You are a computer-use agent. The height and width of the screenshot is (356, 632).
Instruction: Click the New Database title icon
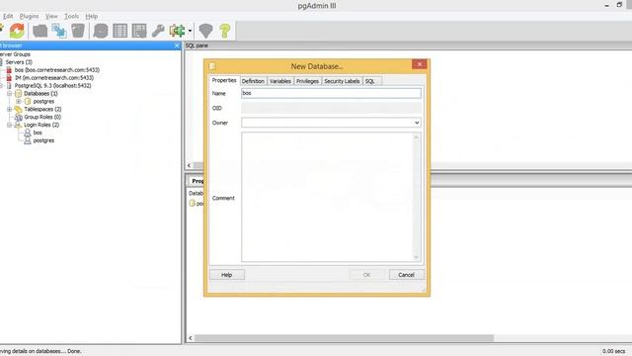[x=212, y=66]
